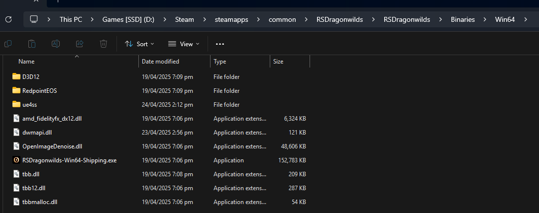The image size is (539, 213).
Task: Click the Rename toolbar icon
Action: click(x=56, y=44)
